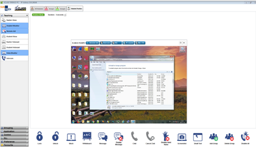Viewport: 256px width, 149px height.
Task: Expand the Favourite section
Action: click(14, 145)
